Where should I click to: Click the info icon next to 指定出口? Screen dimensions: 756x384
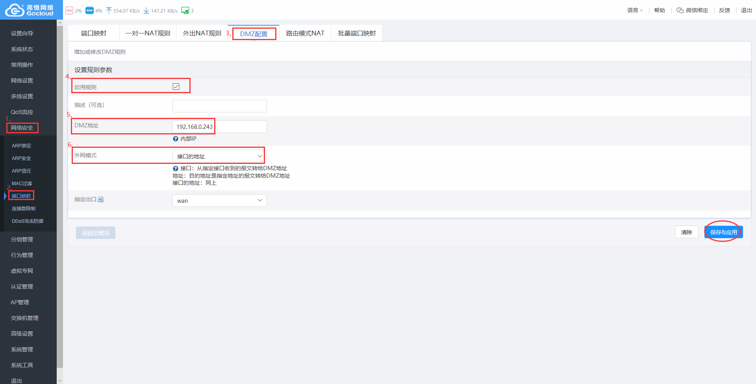(100, 199)
